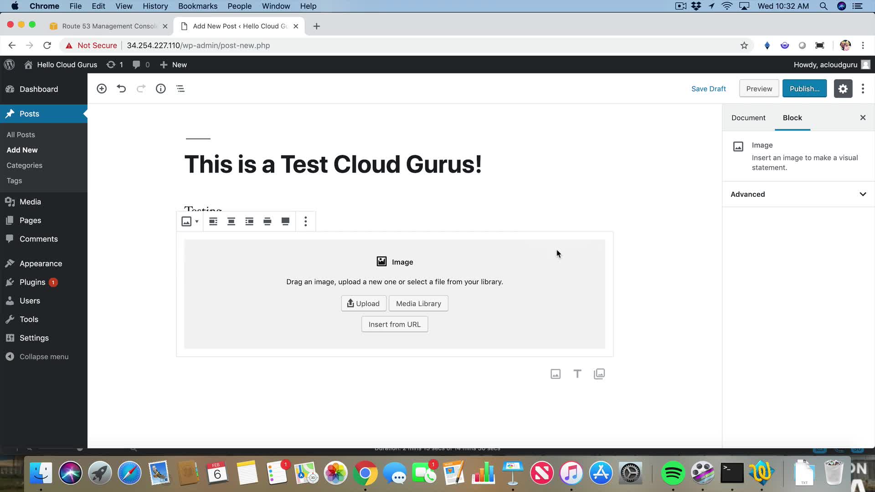Add text block shortcut T icon
The image size is (875, 492).
[577, 374]
